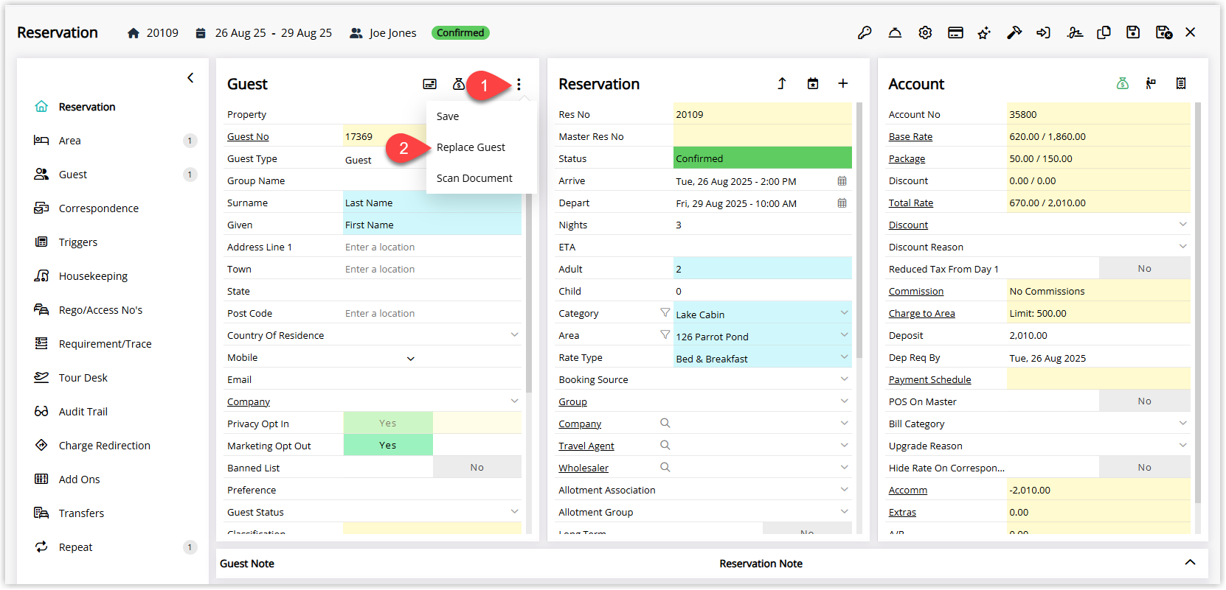This screenshot has width=1226, height=590.
Task: Expand the notes panel chevron
Action: click(1190, 563)
